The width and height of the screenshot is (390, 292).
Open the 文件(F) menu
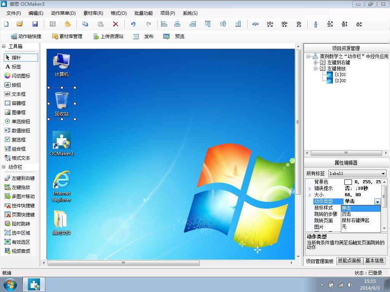[x=13, y=13]
